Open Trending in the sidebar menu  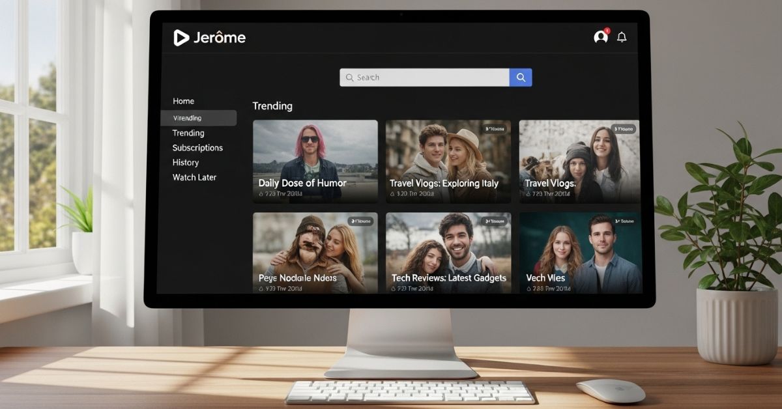188,133
